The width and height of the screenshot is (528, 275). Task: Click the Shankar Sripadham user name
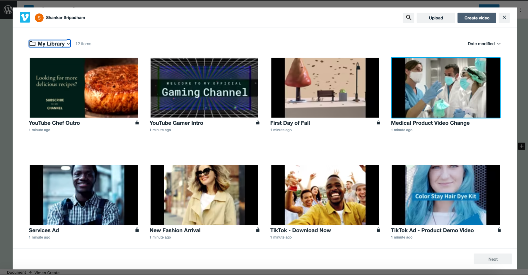point(66,18)
